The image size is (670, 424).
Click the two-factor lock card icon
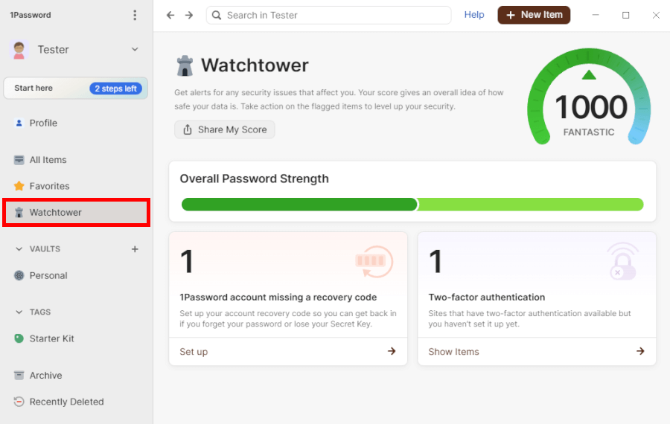coord(622,261)
